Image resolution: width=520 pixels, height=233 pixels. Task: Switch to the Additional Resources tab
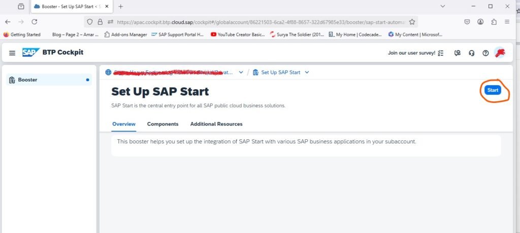tap(216, 124)
